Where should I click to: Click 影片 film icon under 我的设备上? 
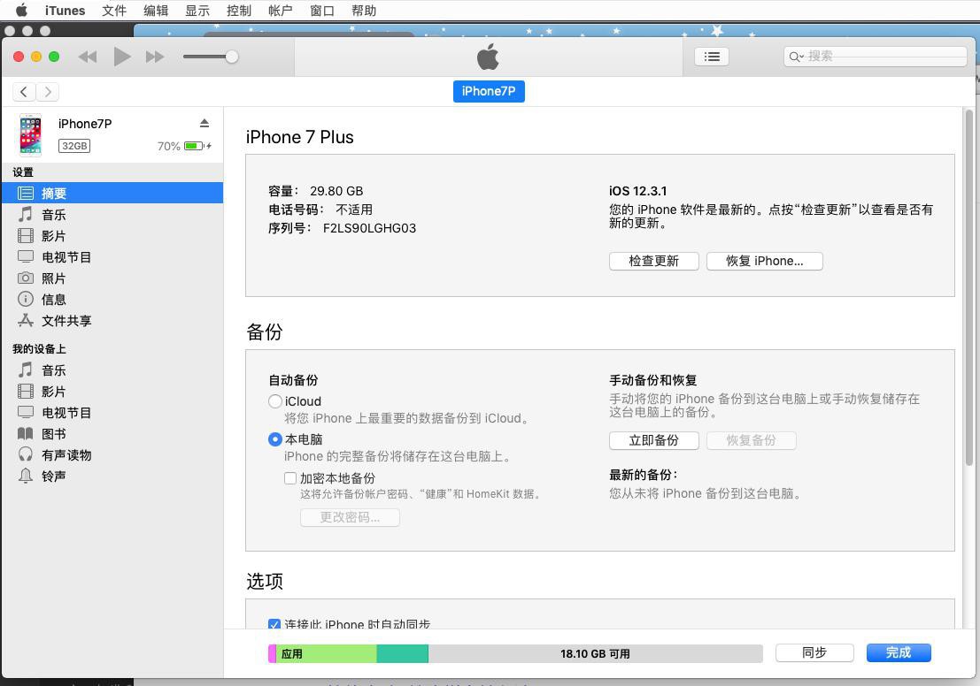point(26,391)
